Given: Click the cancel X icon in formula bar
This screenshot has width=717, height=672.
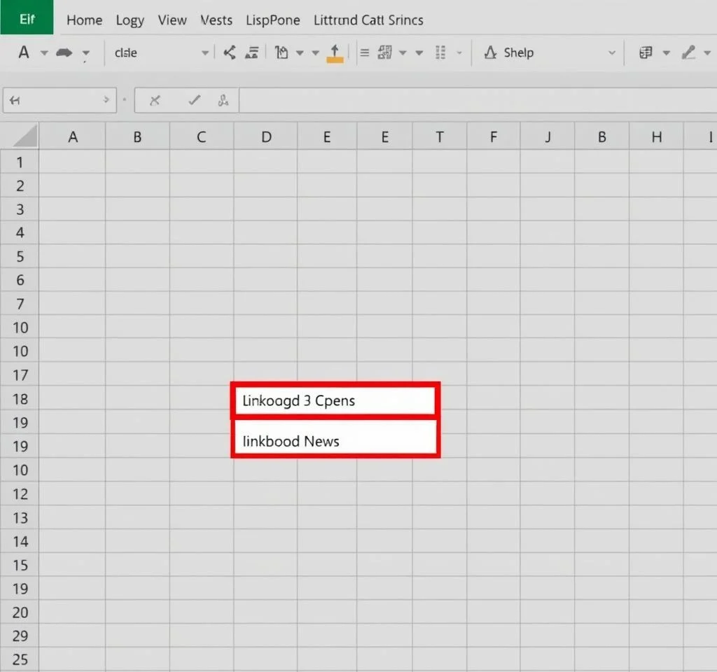Looking at the screenshot, I should [x=155, y=101].
